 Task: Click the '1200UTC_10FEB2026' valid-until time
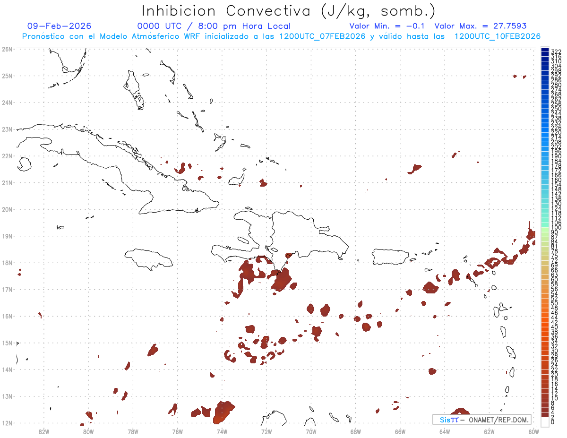pyautogui.click(x=498, y=36)
